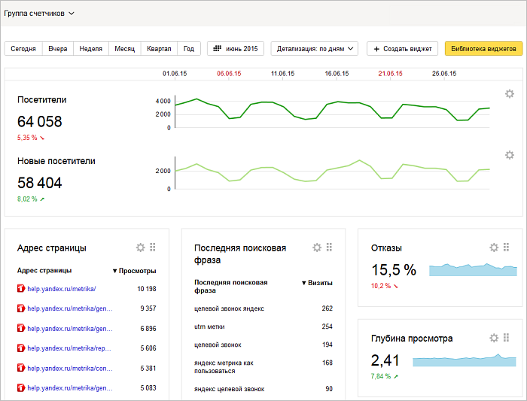Switch period to Неделя
This screenshot has width=527, height=401.
point(90,48)
